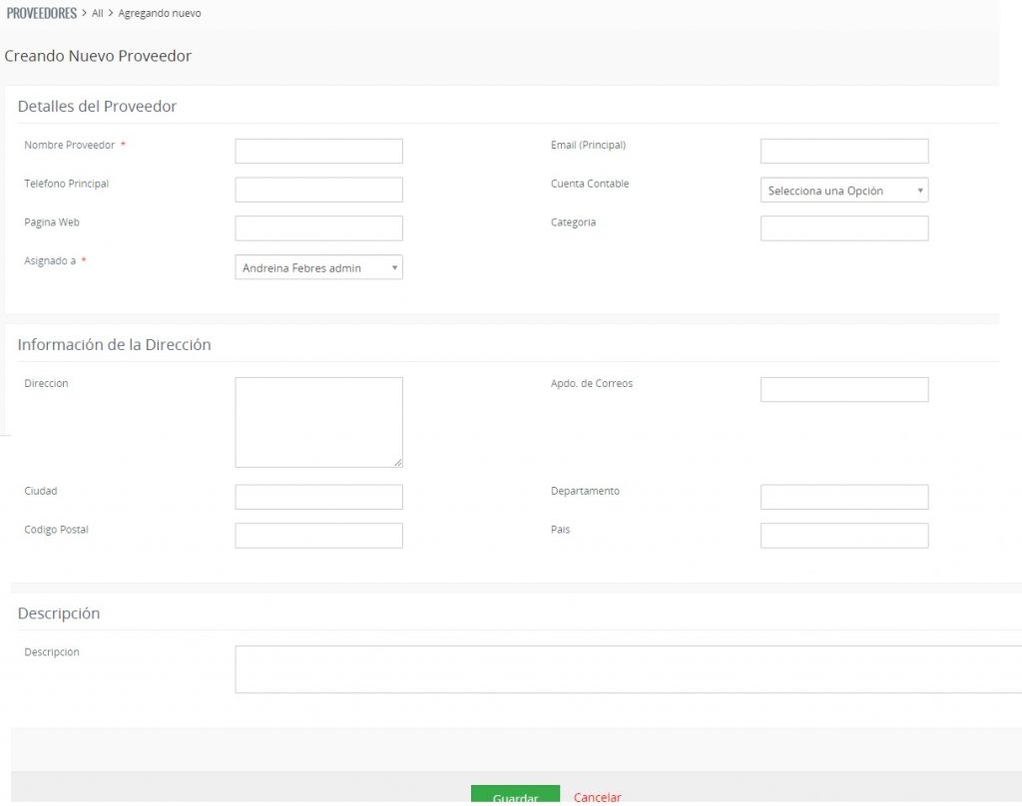Click the Agregando nuevo breadcrumb text
The width and height of the screenshot is (1022, 806).
click(160, 13)
